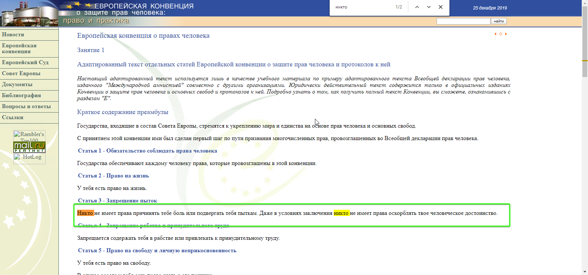Screen dimensions: 588x275
Task: Click the orange right arrow page navigator
Action: 506,34
